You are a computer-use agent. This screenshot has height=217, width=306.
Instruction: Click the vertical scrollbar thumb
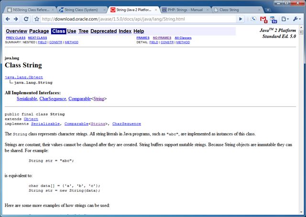tap(301, 32)
